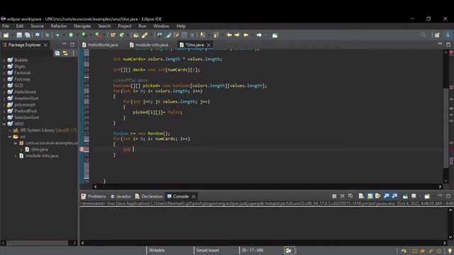
Task: Open the Navigate menu
Action: [x=82, y=26]
